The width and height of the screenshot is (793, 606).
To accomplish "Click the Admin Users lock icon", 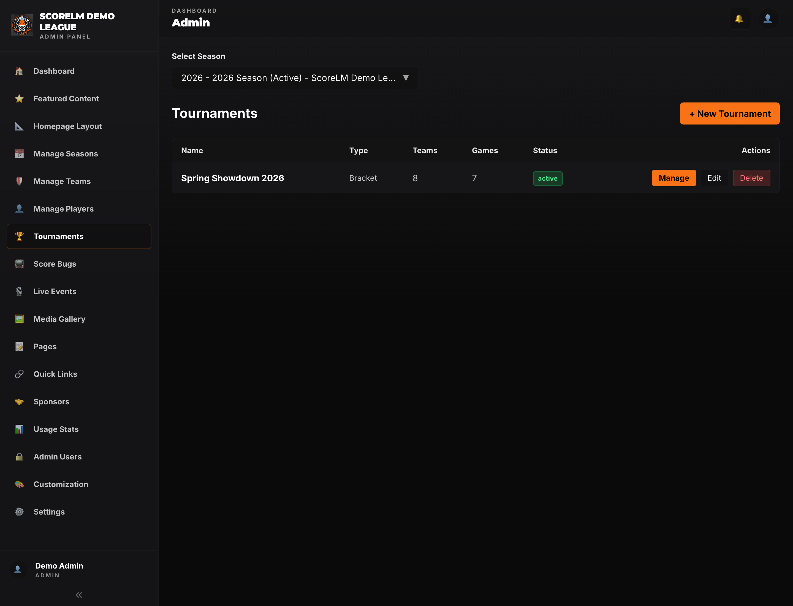I will 19,457.
